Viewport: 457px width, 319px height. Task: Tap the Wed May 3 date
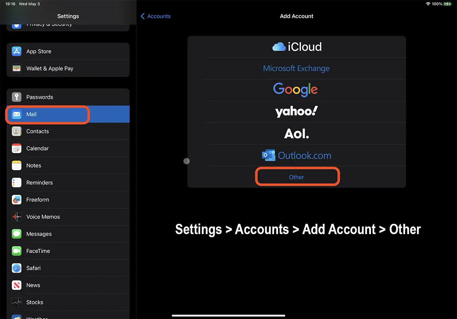tap(29, 4)
